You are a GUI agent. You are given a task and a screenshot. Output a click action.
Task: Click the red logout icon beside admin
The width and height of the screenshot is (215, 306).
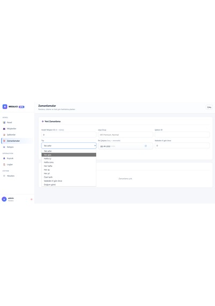(x=31, y=199)
